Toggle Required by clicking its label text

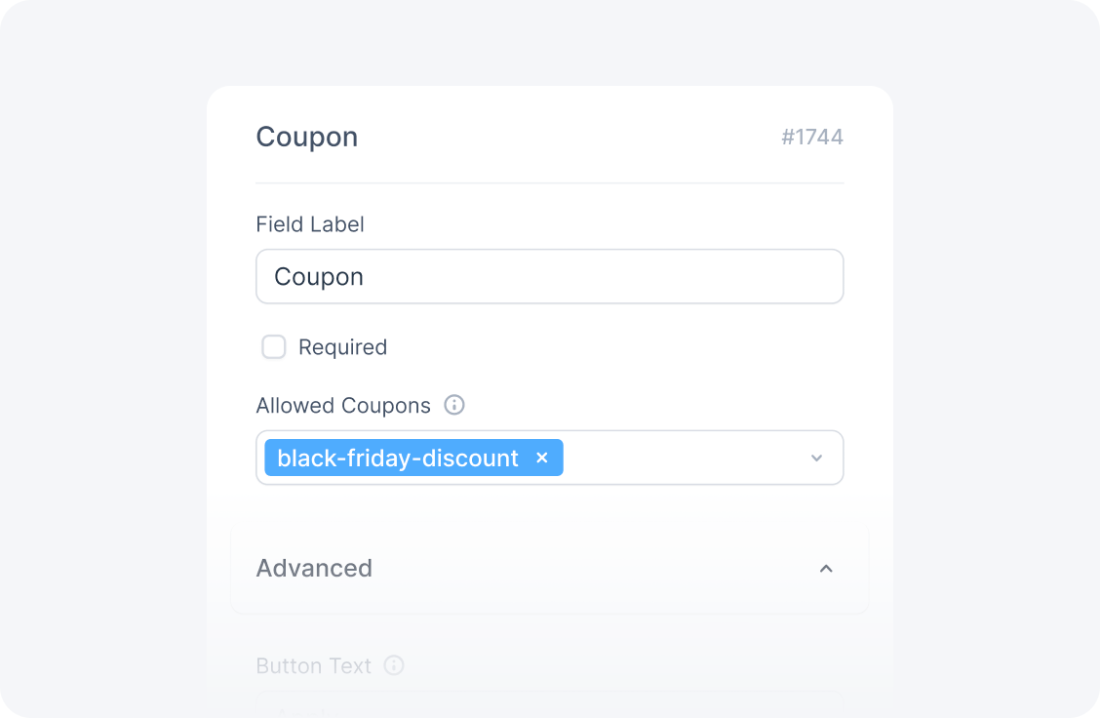pos(342,347)
